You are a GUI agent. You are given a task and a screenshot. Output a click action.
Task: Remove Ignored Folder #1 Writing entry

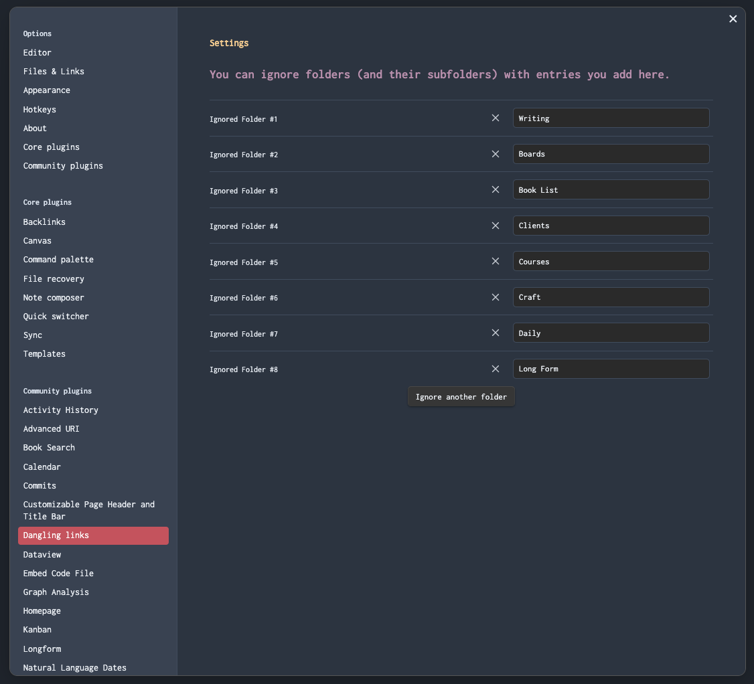[x=496, y=118]
